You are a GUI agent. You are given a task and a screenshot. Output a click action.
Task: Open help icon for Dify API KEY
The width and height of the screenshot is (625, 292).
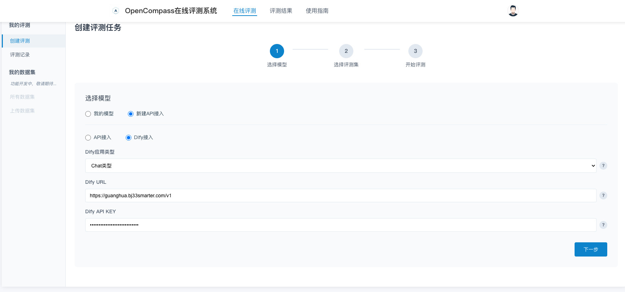[x=603, y=225]
